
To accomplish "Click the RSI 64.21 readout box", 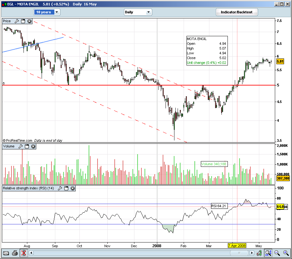I will [x=219, y=206].
